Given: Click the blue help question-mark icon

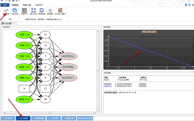Looking at the screenshot, I should pyautogui.click(x=186, y=5).
